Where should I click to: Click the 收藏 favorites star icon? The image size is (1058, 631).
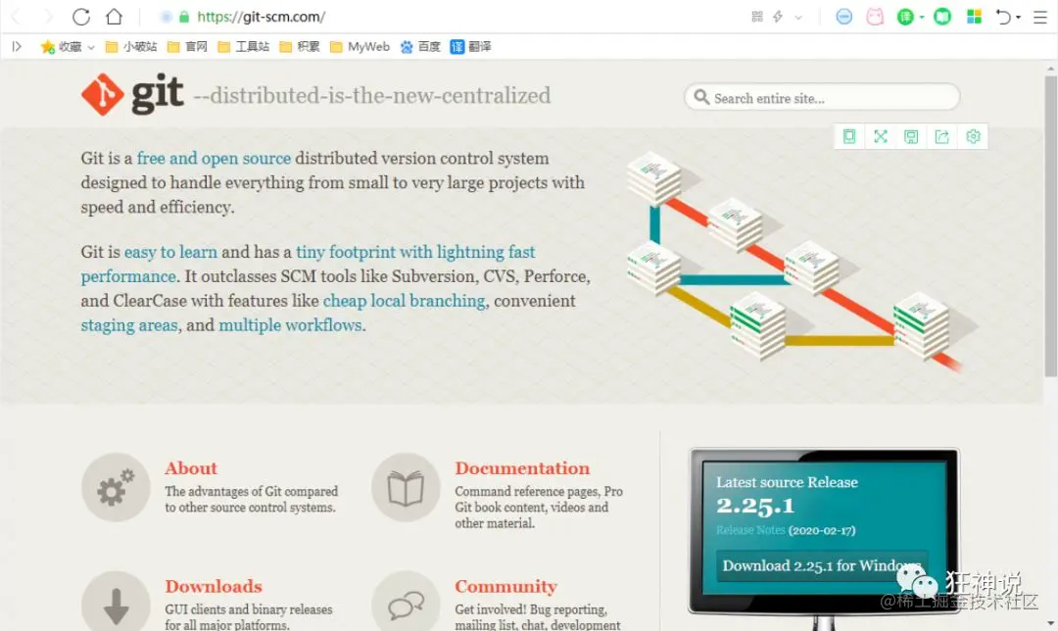click(x=48, y=47)
